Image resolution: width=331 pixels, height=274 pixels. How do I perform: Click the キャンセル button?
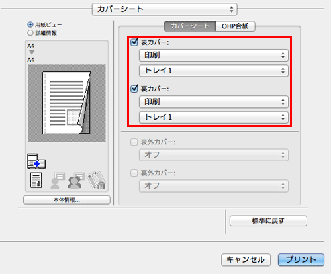246,259
